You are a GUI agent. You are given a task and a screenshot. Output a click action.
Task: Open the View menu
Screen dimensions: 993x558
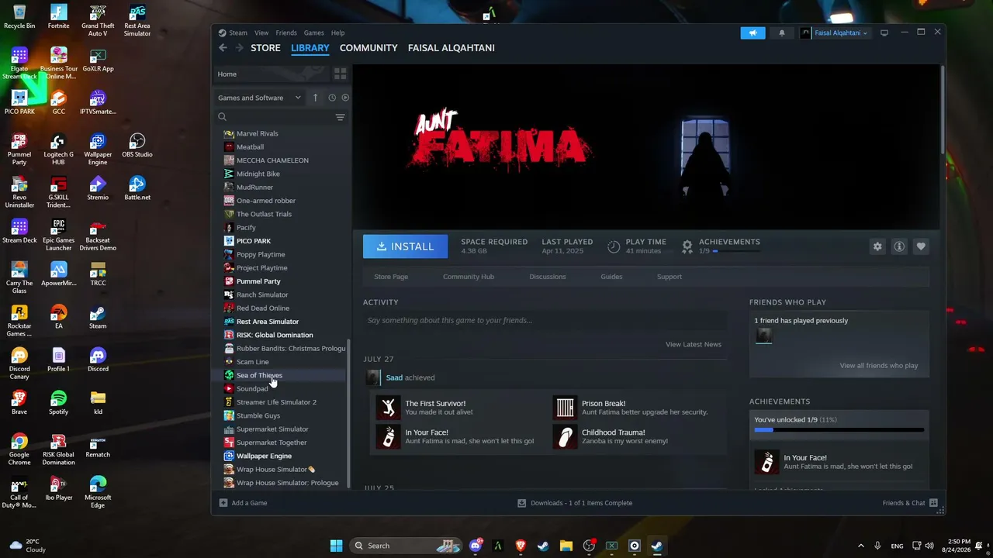pos(261,33)
